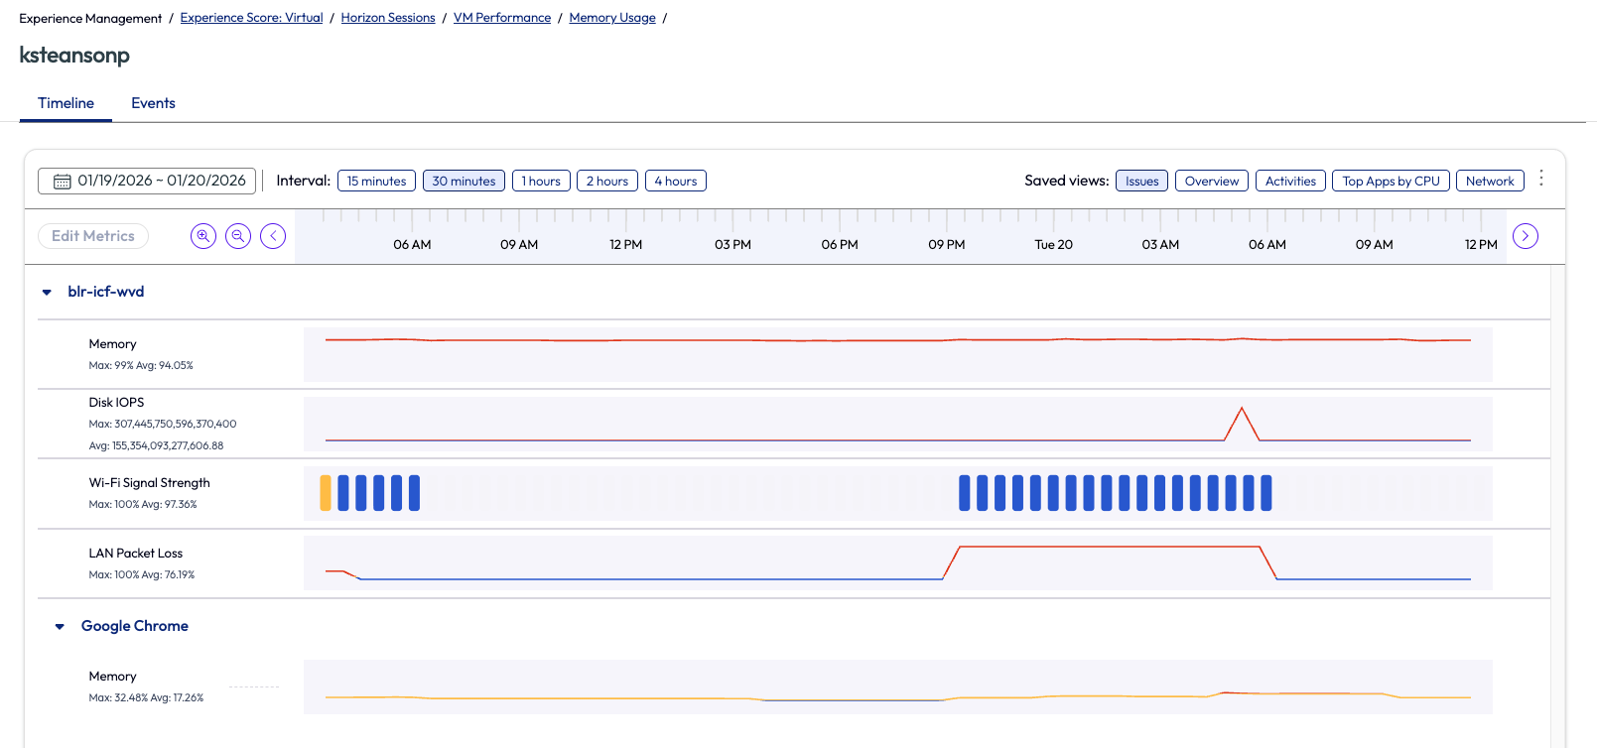Click the timeline zoom out magnifier icon
This screenshot has height=748, width=1597.
coord(238,236)
